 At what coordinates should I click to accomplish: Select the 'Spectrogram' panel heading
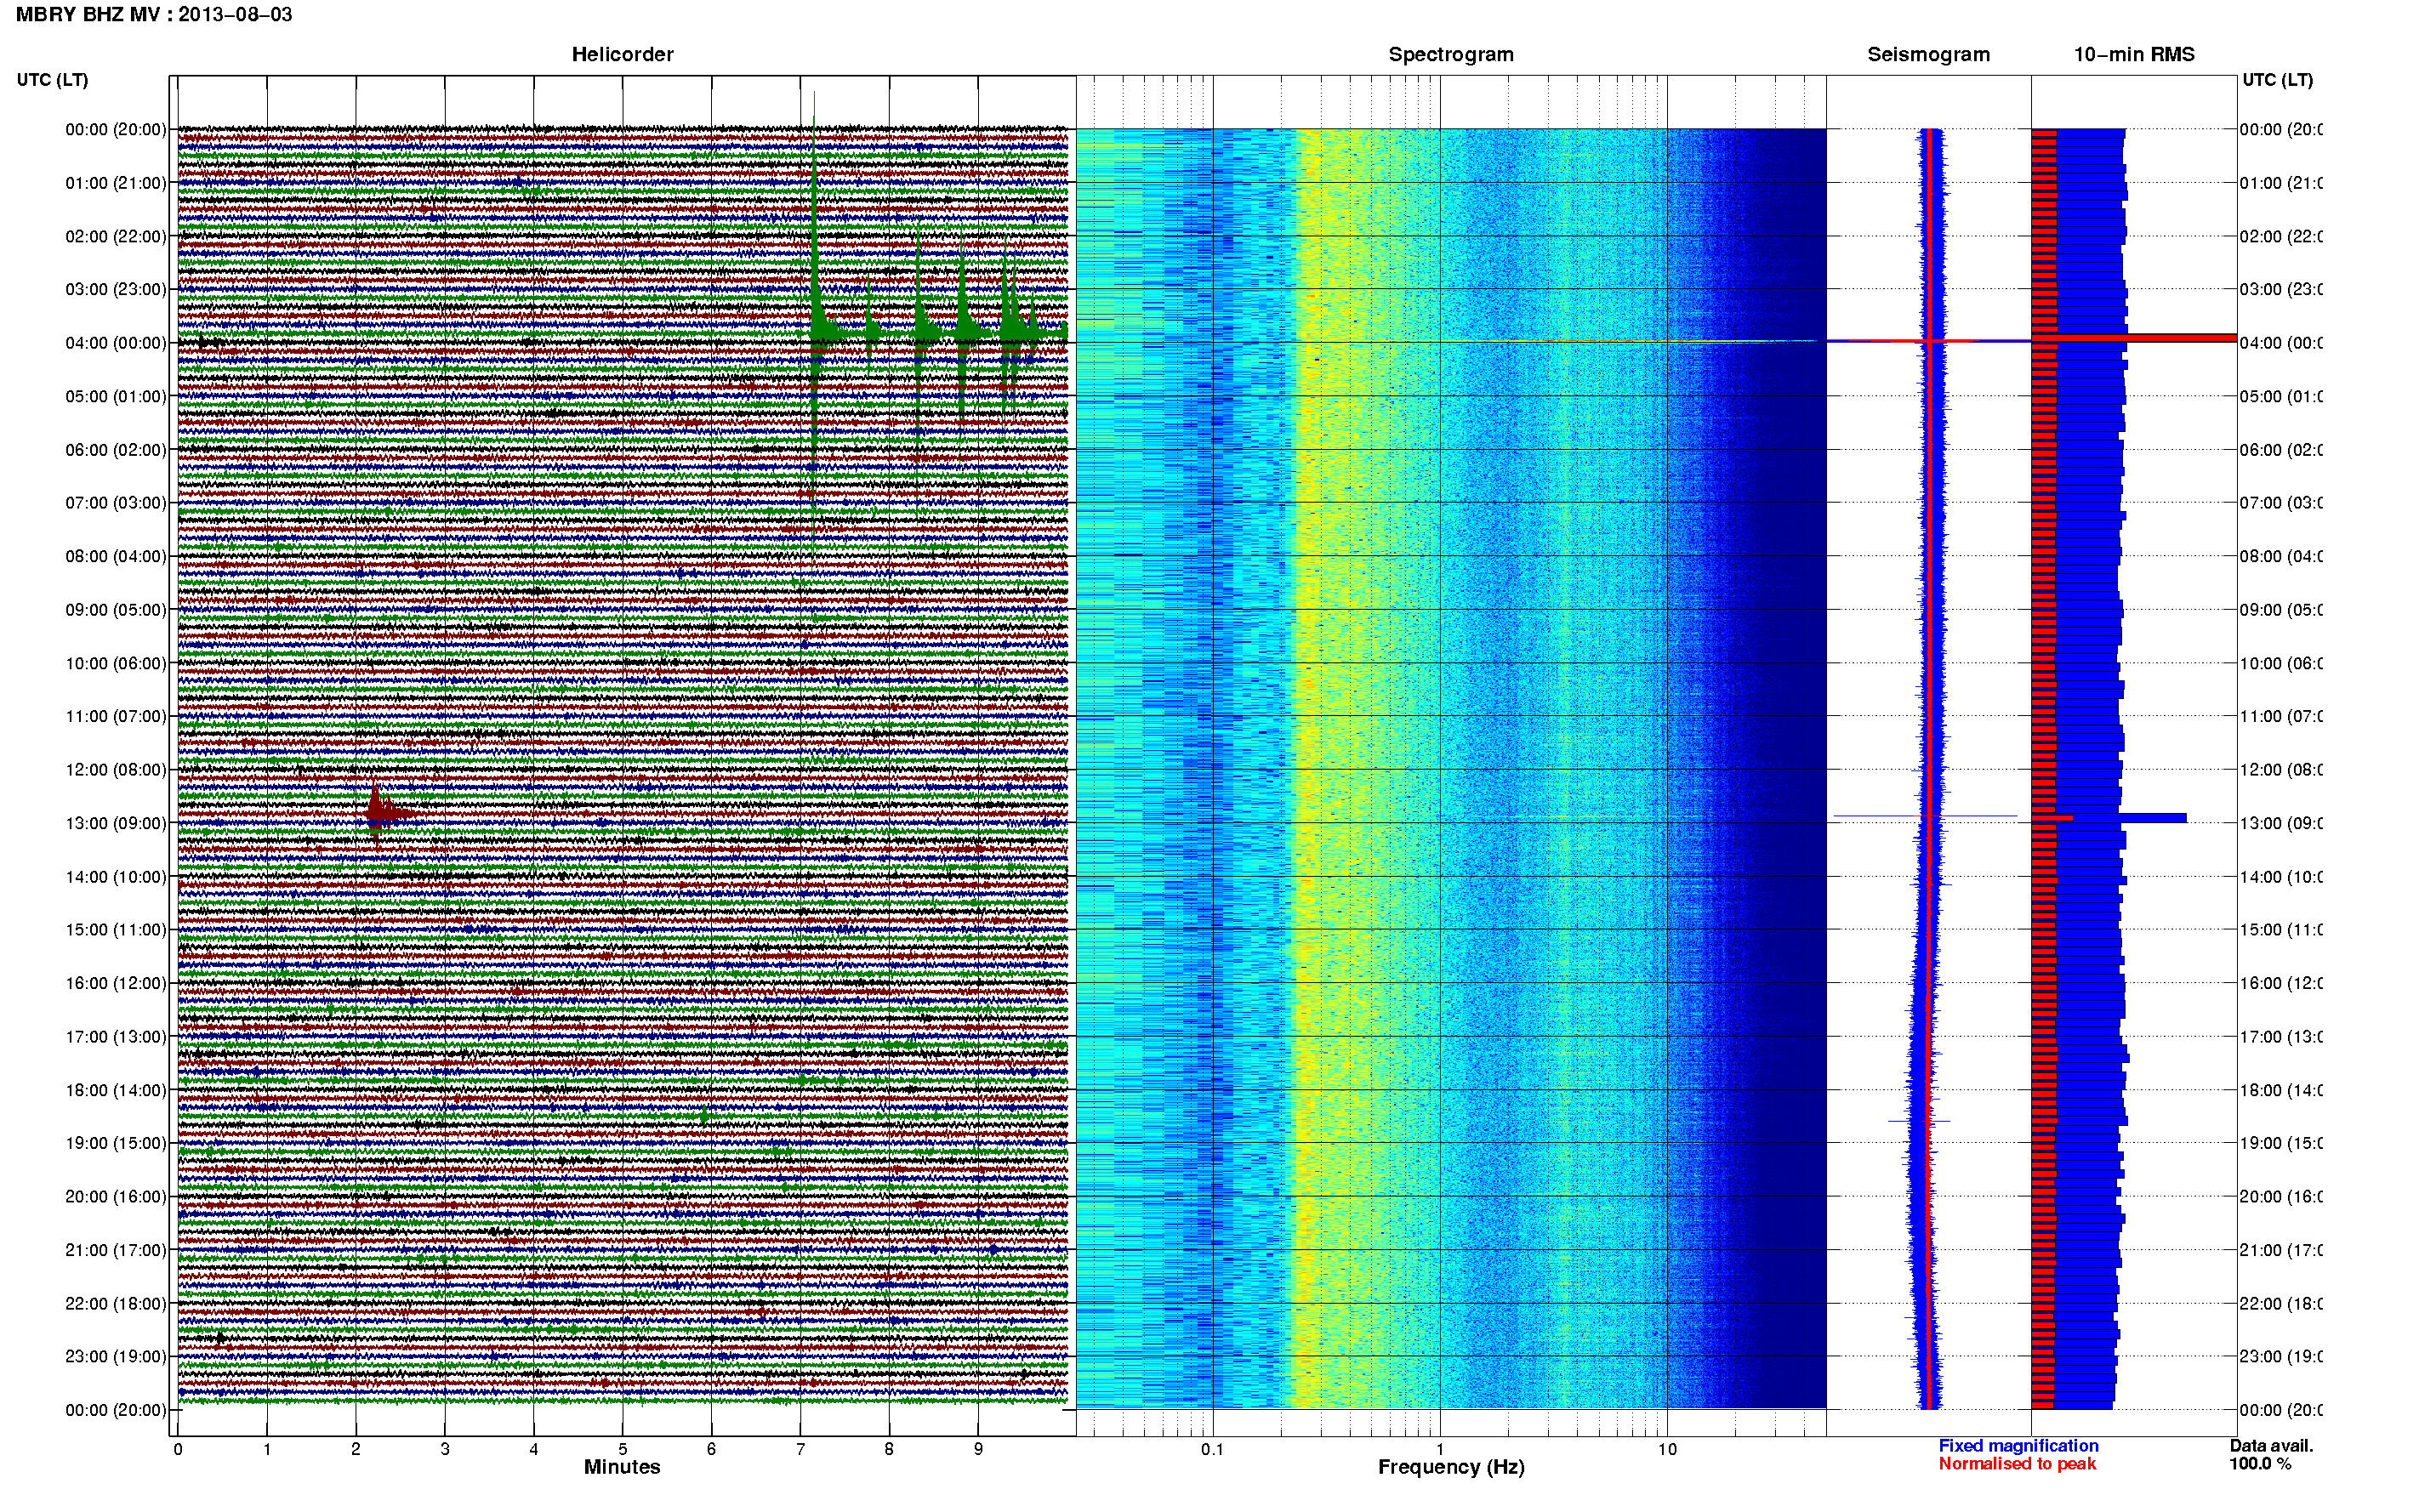click(1451, 54)
